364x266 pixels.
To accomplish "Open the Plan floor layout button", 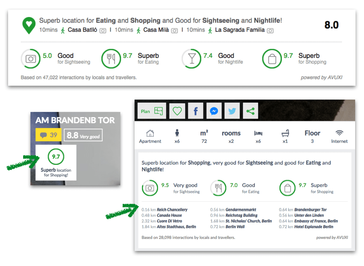I will point(152,111).
